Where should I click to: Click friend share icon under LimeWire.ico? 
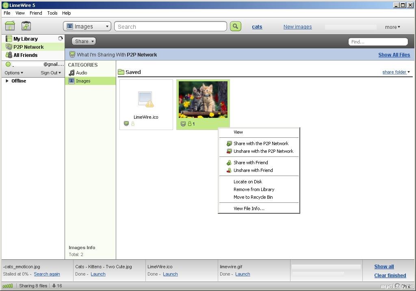[133, 124]
